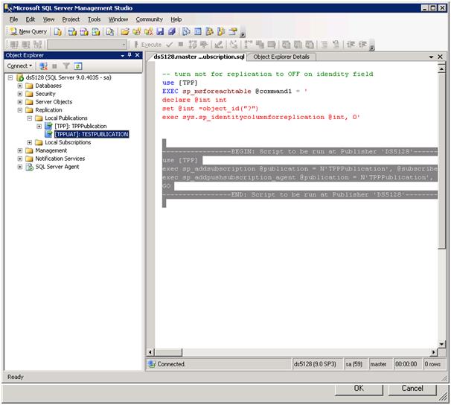Open Object Explorer window position dropdown
The width and height of the screenshot is (451, 405).
(x=123, y=55)
